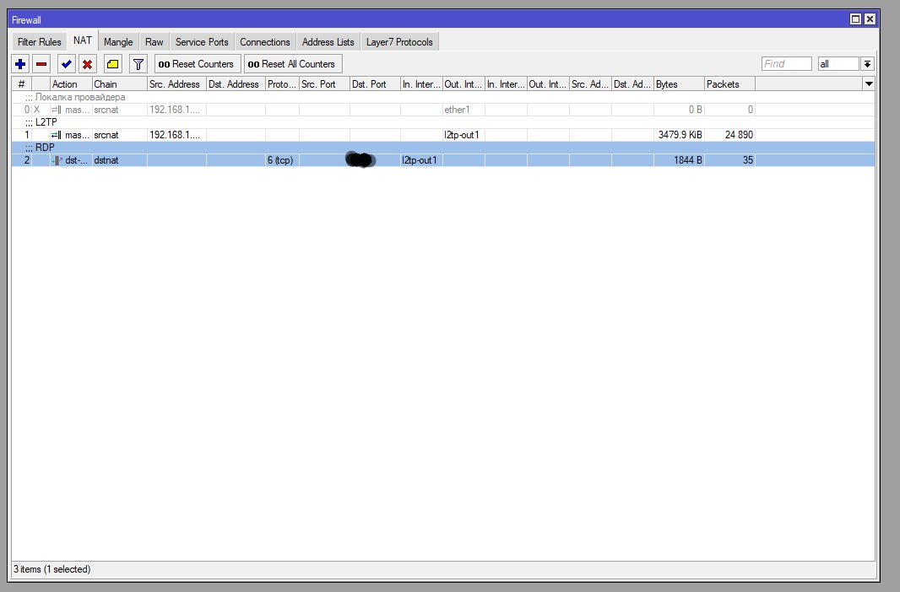Select the 'Локалка провайдера' comment row
This screenshot has height=592, width=900.
pyautogui.click(x=443, y=97)
